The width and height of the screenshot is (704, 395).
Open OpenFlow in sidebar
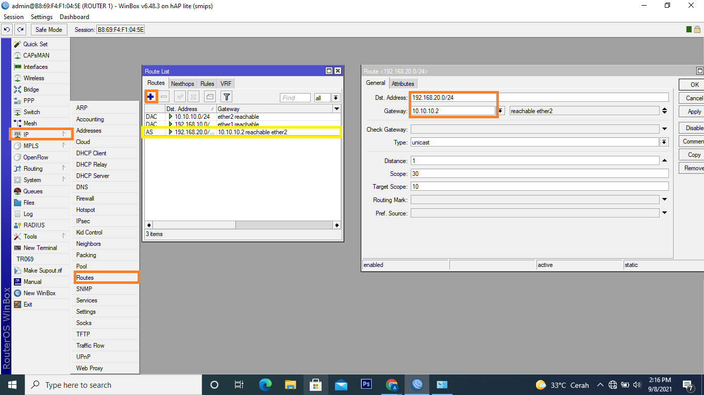(41, 157)
